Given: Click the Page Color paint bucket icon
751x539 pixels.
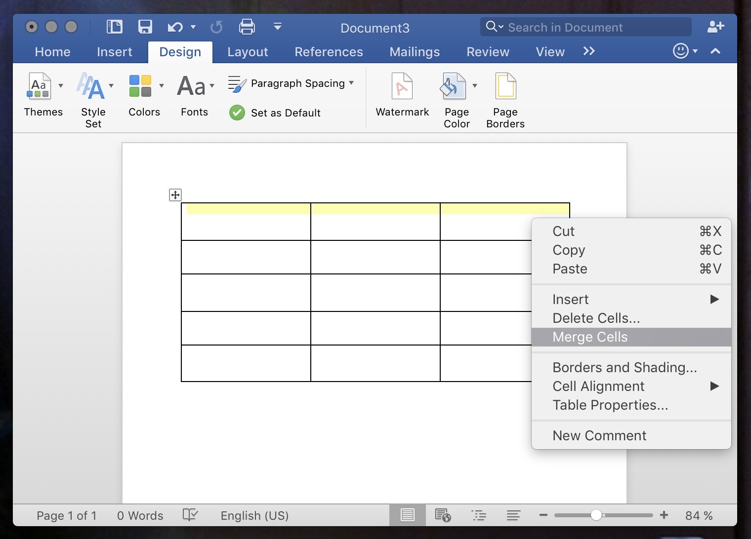Looking at the screenshot, I should pos(453,87).
